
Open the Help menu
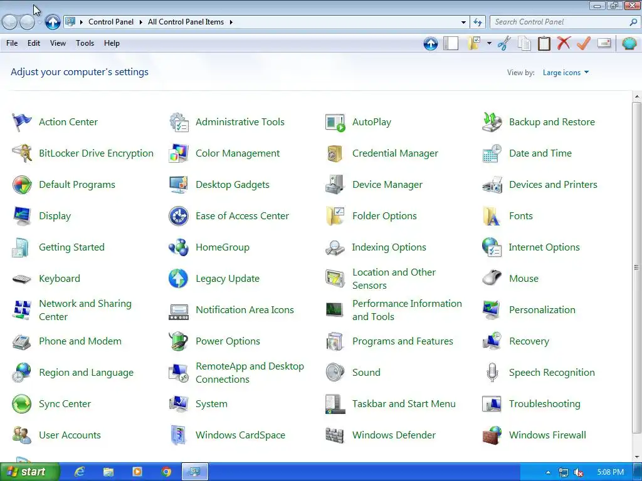pyautogui.click(x=112, y=43)
